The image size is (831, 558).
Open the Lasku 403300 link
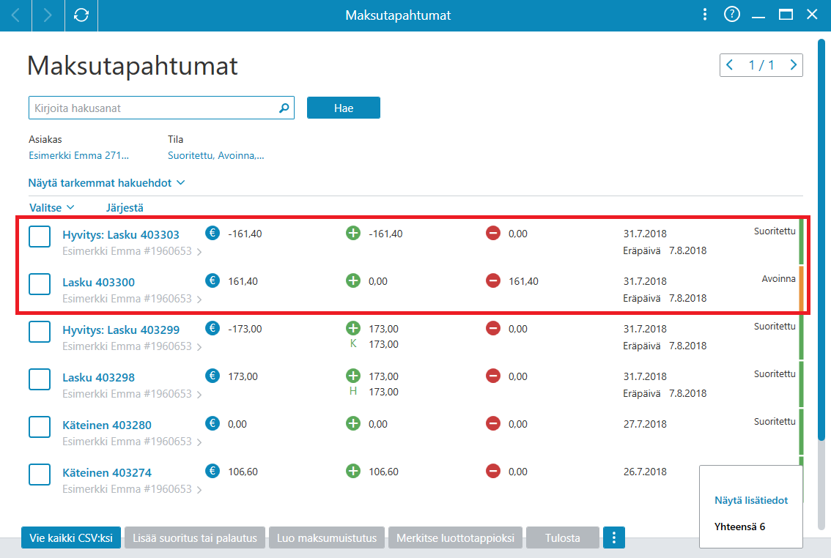click(x=99, y=282)
